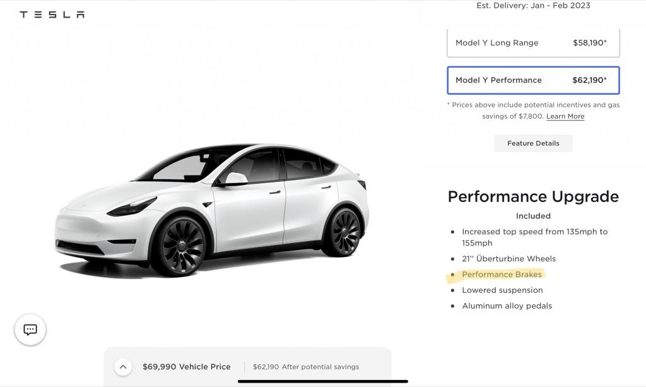Select the Model Y Long Range option
This screenshot has width=646, height=387.
pyautogui.click(x=533, y=43)
